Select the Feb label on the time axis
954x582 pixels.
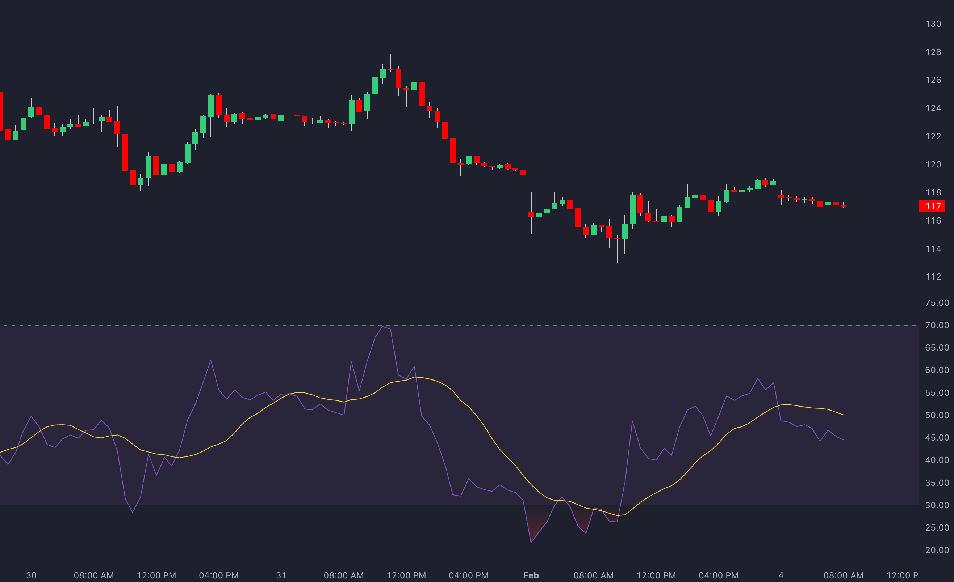point(531,575)
